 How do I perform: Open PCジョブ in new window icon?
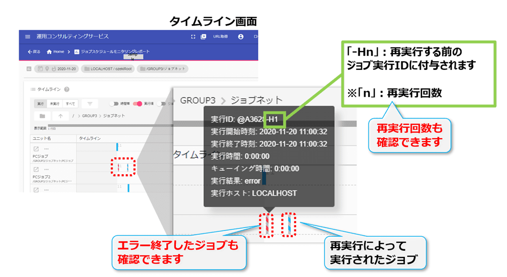click(x=36, y=149)
